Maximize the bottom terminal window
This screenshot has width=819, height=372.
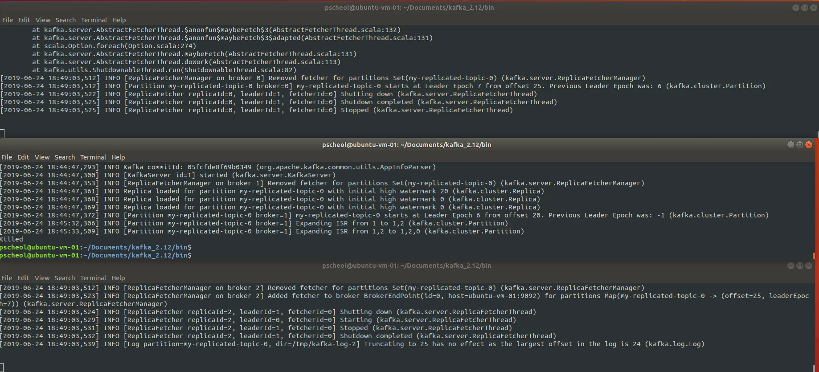[800, 266]
